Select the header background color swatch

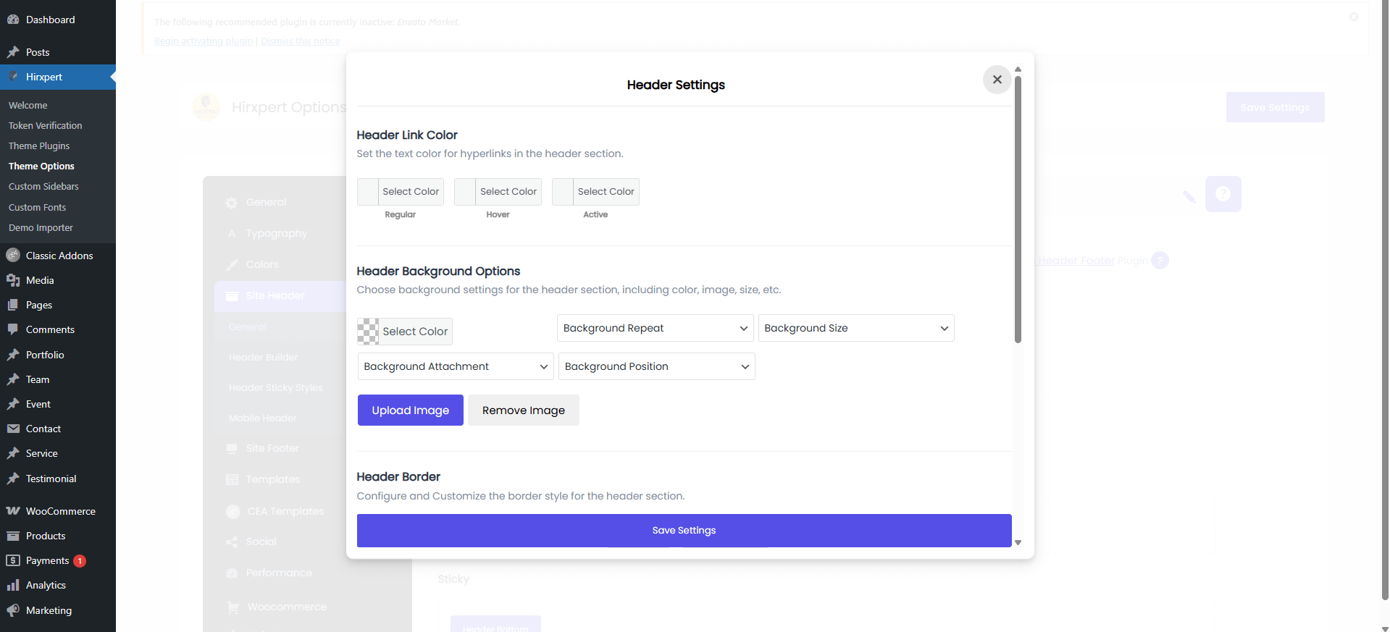(368, 332)
